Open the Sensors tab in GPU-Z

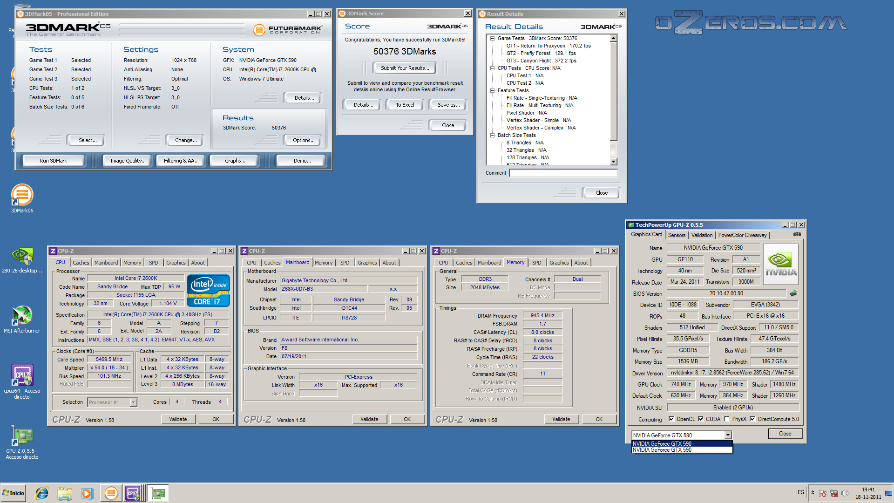point(677,235)
